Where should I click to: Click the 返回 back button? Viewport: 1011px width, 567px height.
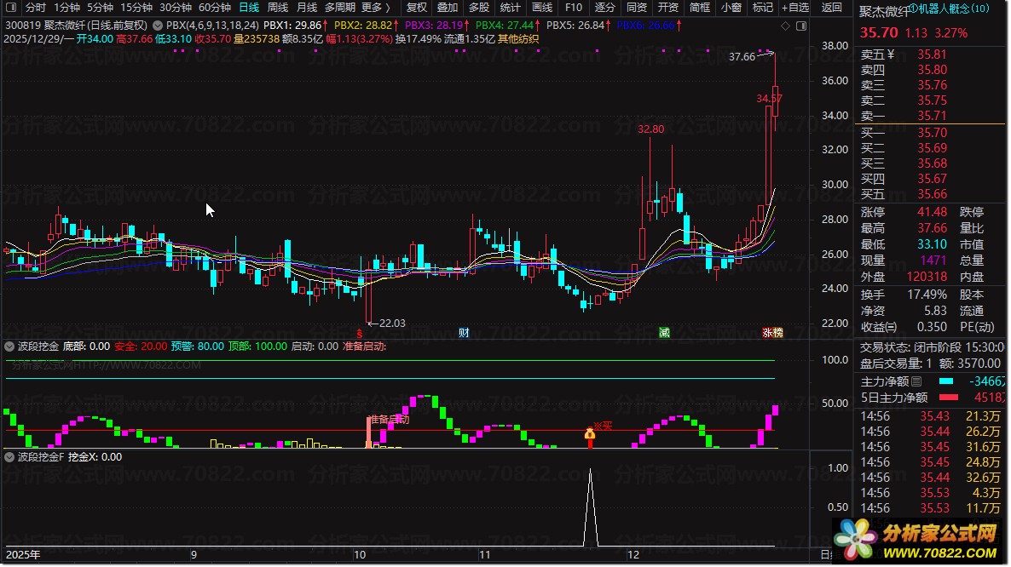pos(831,8)
